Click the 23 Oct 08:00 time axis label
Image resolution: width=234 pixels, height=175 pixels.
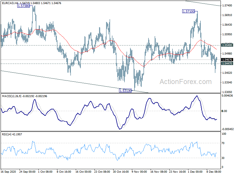(102, 171)
